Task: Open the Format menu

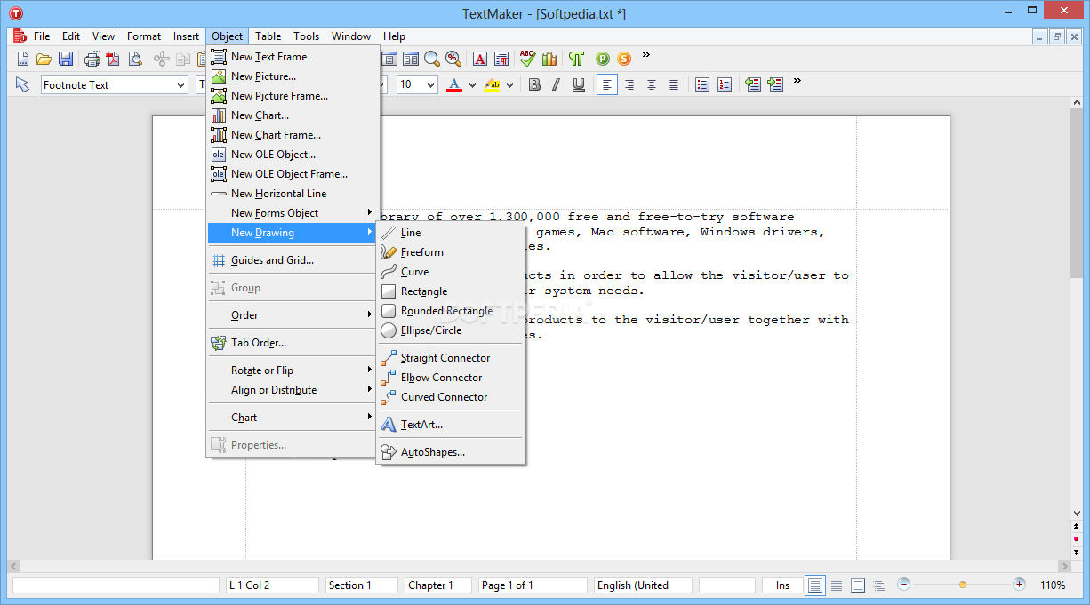Action: coord(144,36)
